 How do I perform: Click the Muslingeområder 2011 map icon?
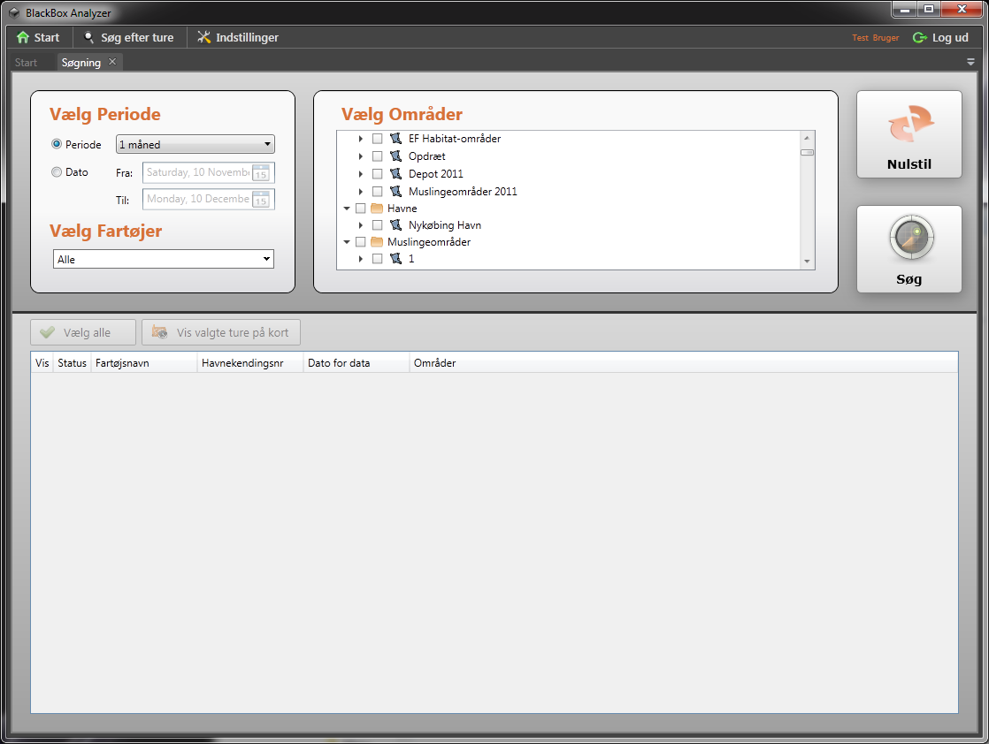click(396, 192)
